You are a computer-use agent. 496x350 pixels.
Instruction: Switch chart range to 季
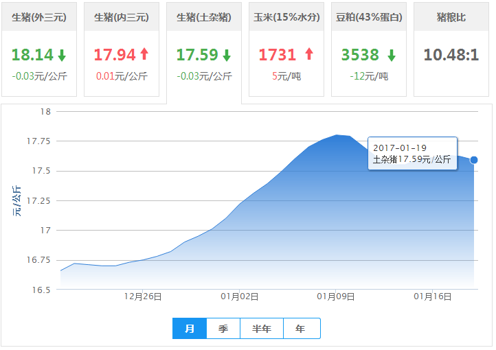223,329
